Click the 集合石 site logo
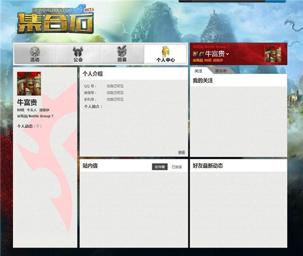 click(x=55, y=22)
